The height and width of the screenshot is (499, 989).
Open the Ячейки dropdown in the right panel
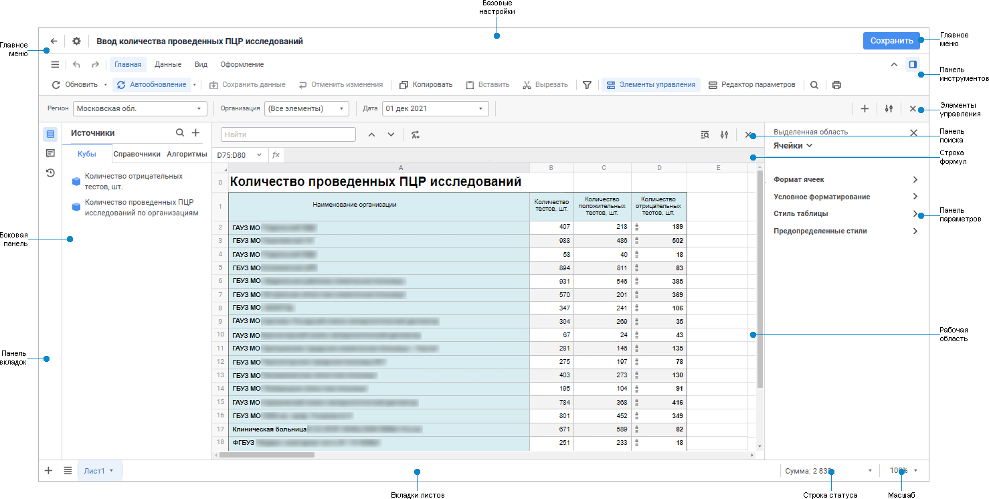[x=794, y=145]
